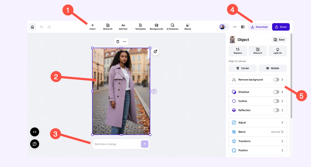Undo the last action
Viewport: 311px width, 167px height.
(x=41, y=27)
